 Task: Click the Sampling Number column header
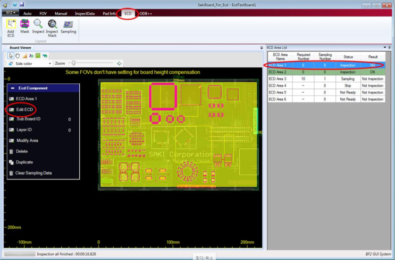[325, 57]
